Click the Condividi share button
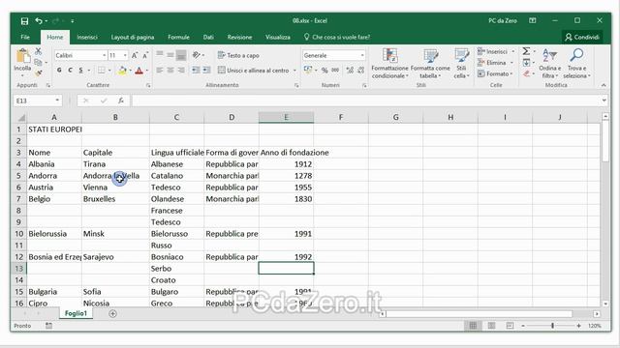This screenshot has width=620, height=348. pyautogui.click(x=582, y=37)
